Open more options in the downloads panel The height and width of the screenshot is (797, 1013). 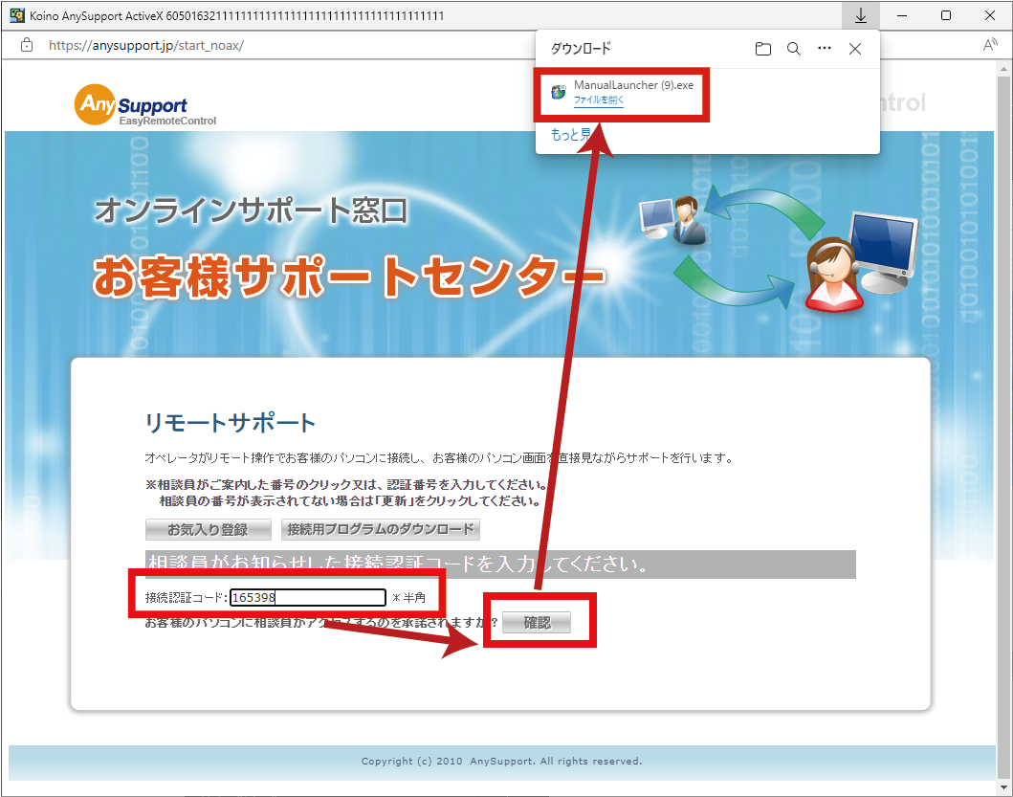pos(825,48)
